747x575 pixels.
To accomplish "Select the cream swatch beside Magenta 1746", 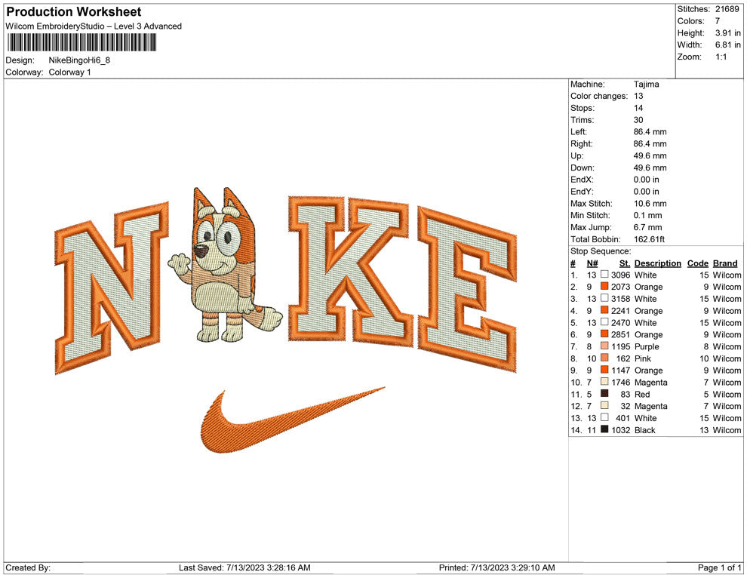I will 604,382.
